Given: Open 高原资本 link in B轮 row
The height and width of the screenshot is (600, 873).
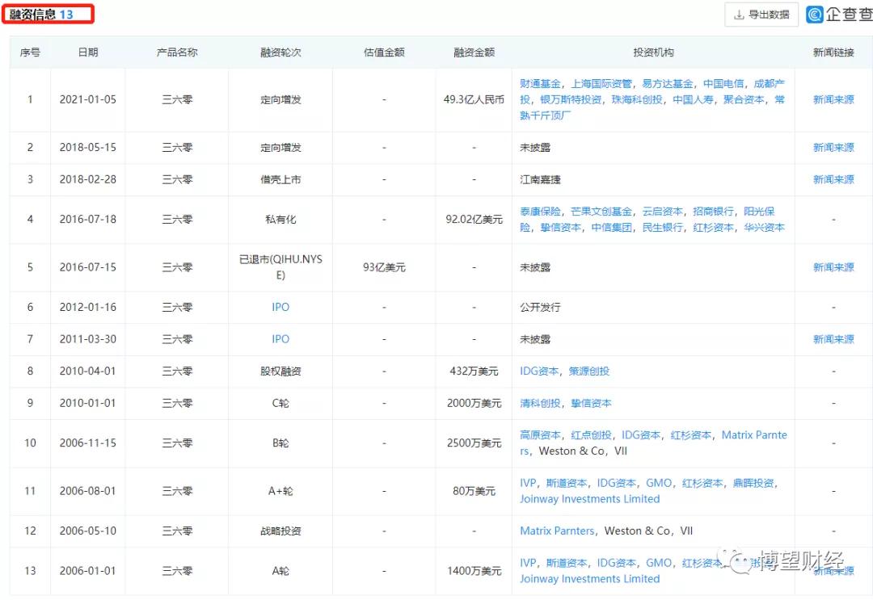Looking at the screenshot, I should (540, 434).
